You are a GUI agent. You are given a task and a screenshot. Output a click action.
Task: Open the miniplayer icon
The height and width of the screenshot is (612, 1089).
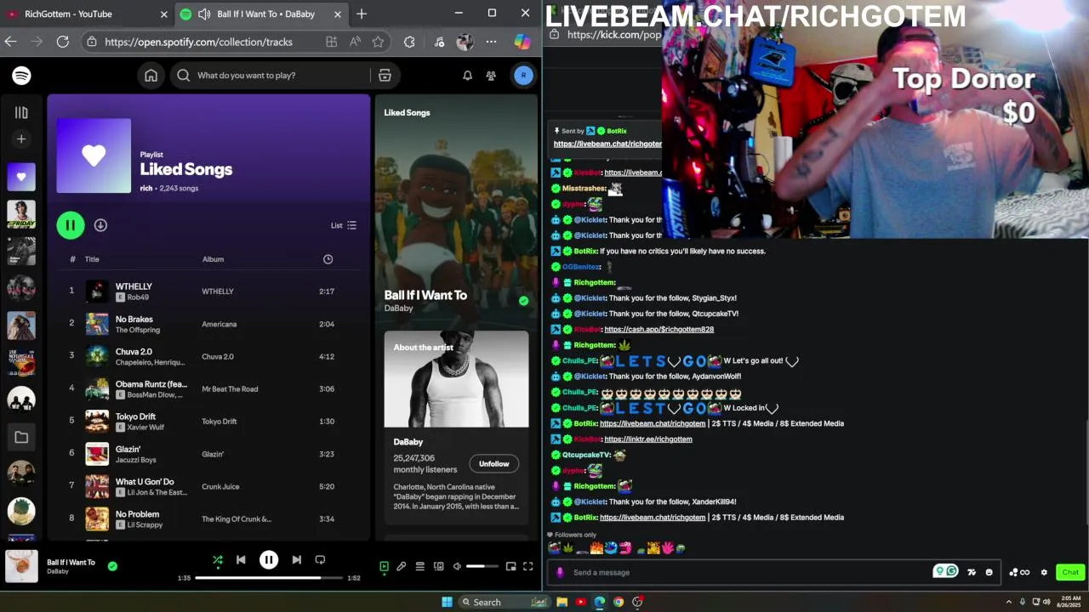(x=510, y=566)
